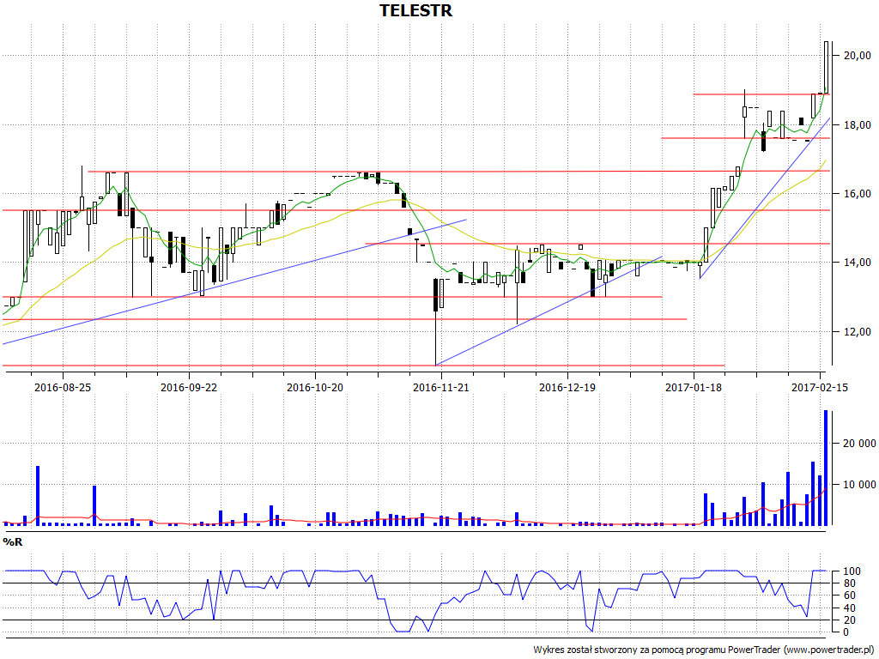Click the tallest blue volume bar
This screenshot has height=659, width=879.
tap(826, 468)
